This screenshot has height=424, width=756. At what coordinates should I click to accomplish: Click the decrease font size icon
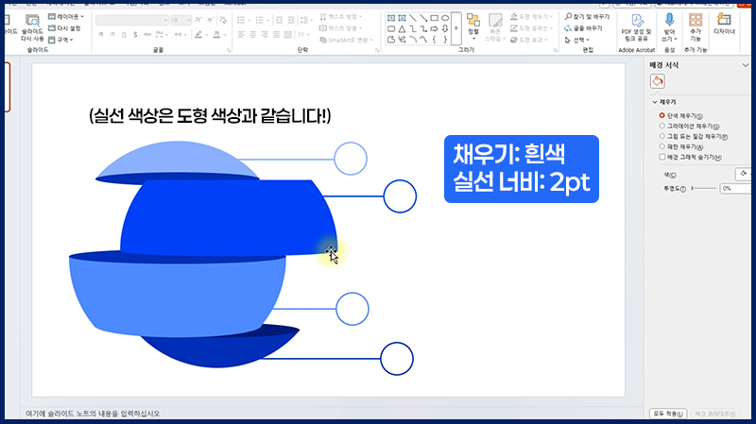pos(210,20)
